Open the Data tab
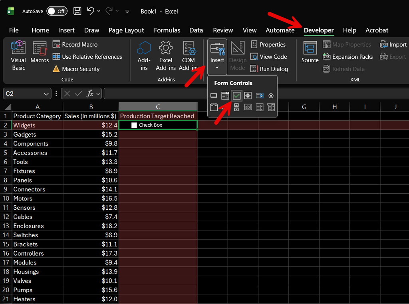 [196, 30]
